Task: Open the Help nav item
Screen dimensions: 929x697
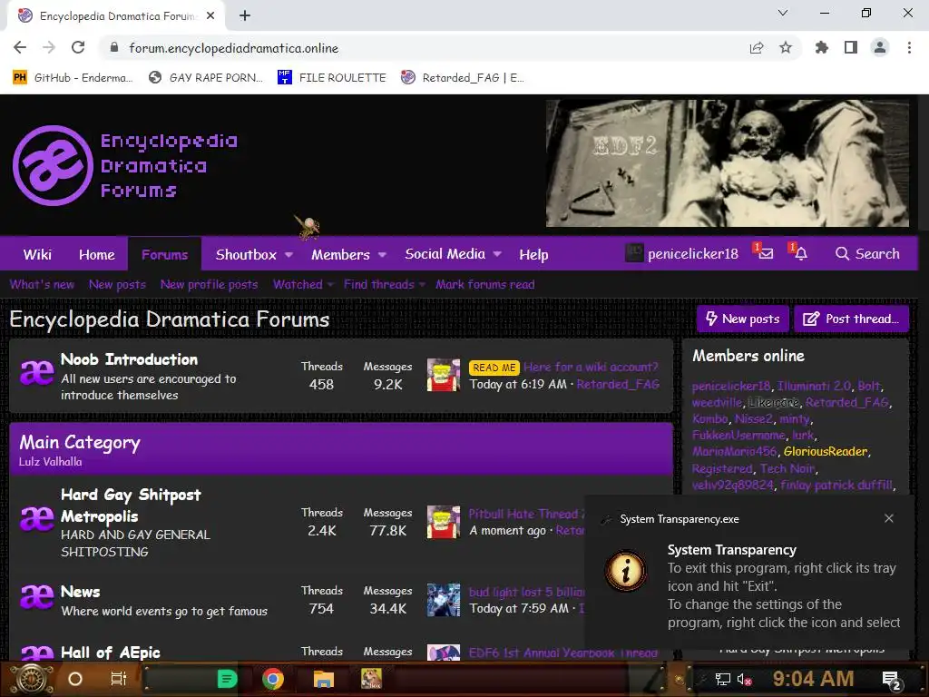Action: pos(533,254)
